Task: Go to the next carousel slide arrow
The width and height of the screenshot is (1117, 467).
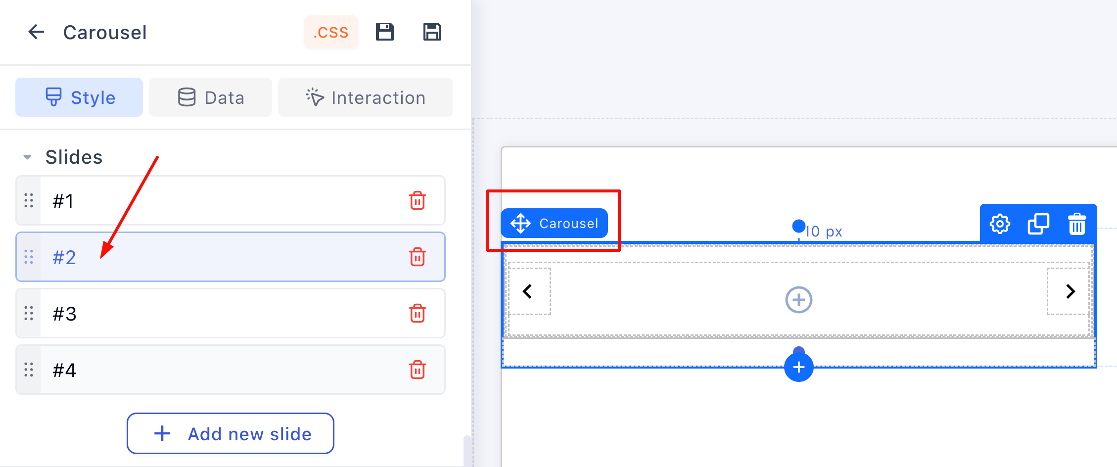Action: pyautogui.click(x=1070, y=291)
